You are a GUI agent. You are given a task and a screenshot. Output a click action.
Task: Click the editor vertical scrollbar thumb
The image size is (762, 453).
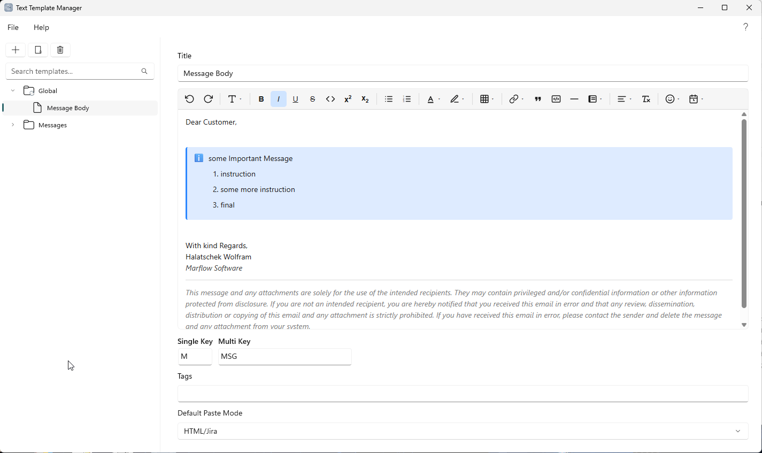click(744, 213)
